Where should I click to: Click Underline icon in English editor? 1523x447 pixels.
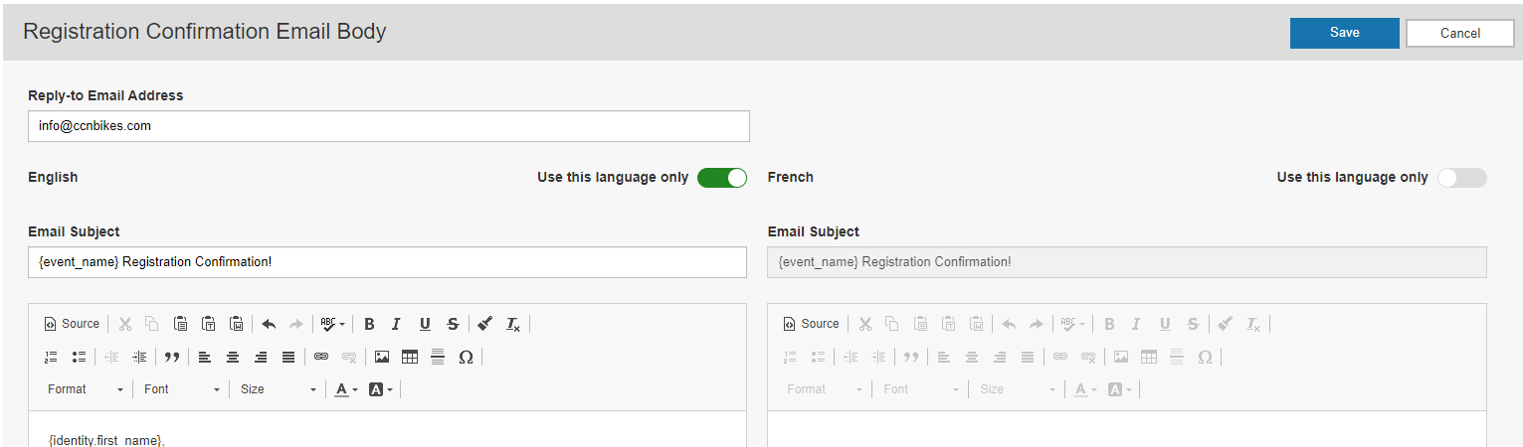tap(425, 324)
